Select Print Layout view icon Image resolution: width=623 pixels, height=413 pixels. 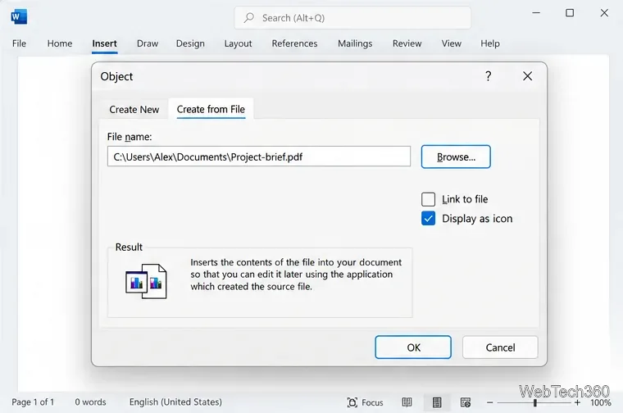437,402
